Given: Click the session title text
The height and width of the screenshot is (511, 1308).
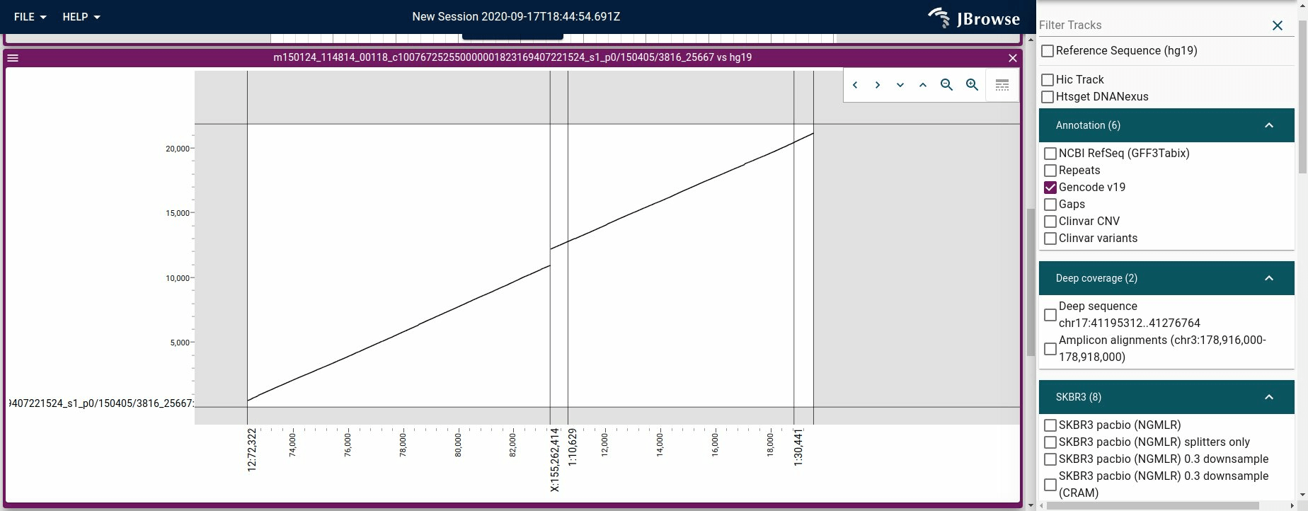Looking at the screenshot, I should coord(516,17).
